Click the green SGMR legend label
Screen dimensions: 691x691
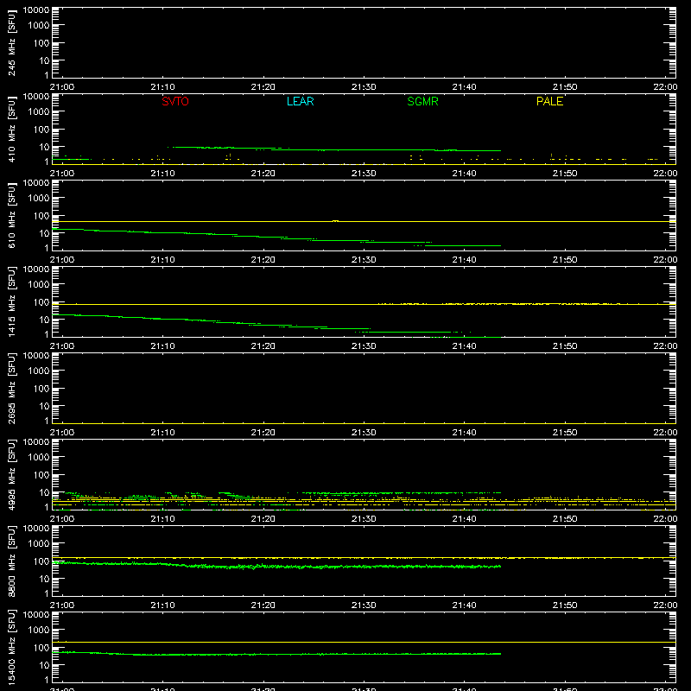[x=422, y=101]
